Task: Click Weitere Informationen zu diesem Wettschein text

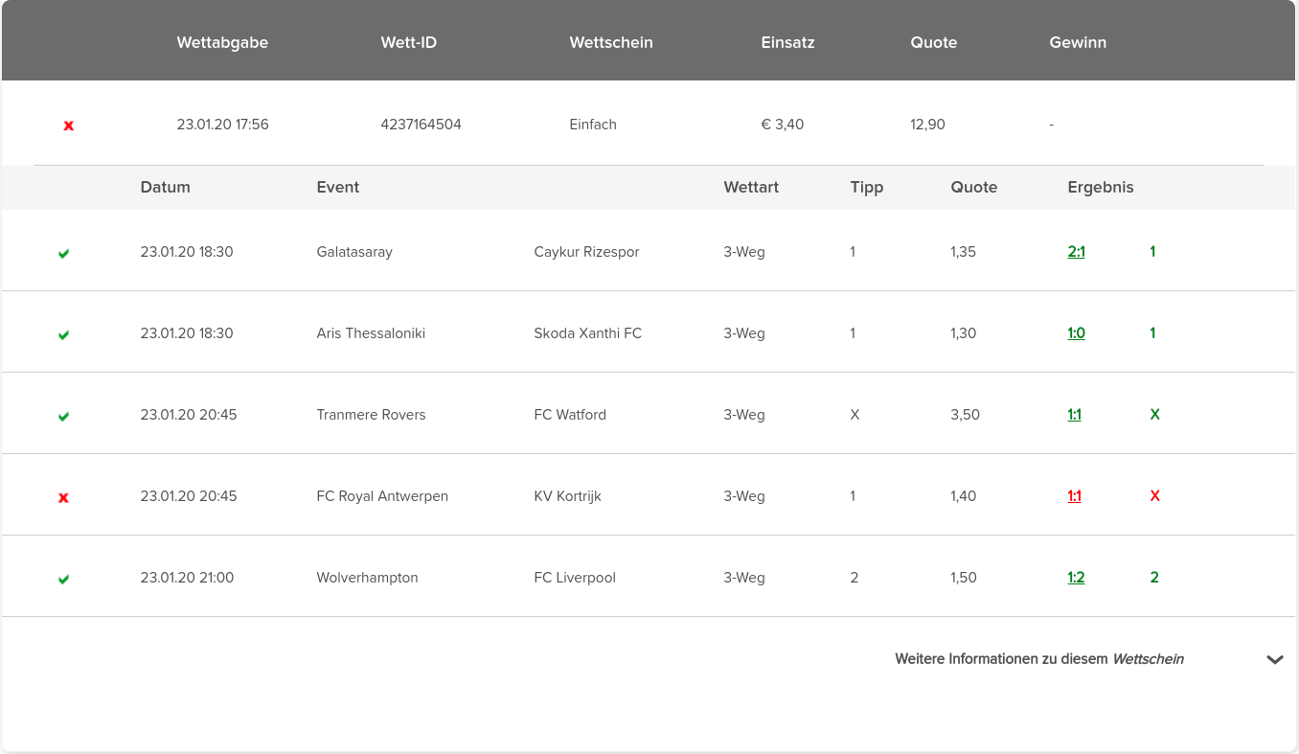Action: tap(1039, 659)
